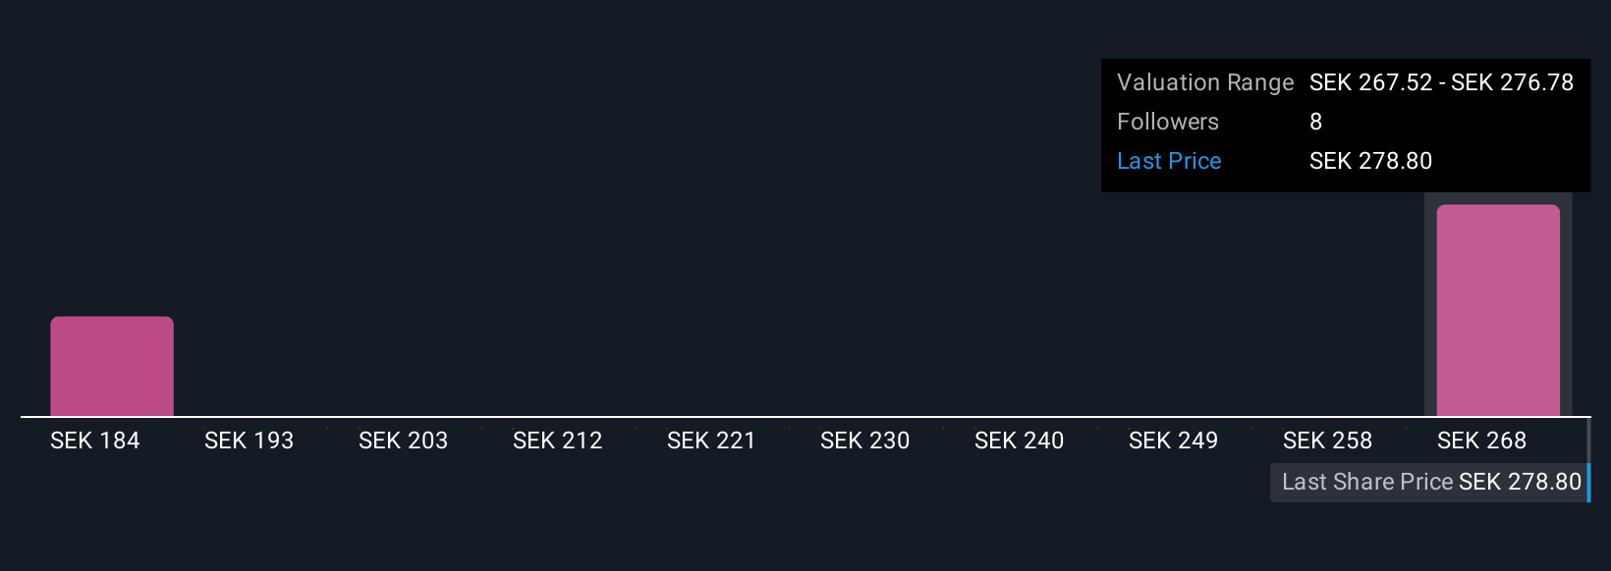Click the Valuation Range text in tooltip
Image resolution: width=1611 pixels, height=571 pixels.
[x=1205, y=82]
